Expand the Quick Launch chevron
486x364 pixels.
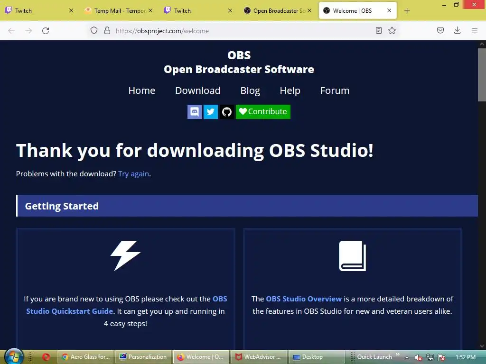[x=397, y=355]
